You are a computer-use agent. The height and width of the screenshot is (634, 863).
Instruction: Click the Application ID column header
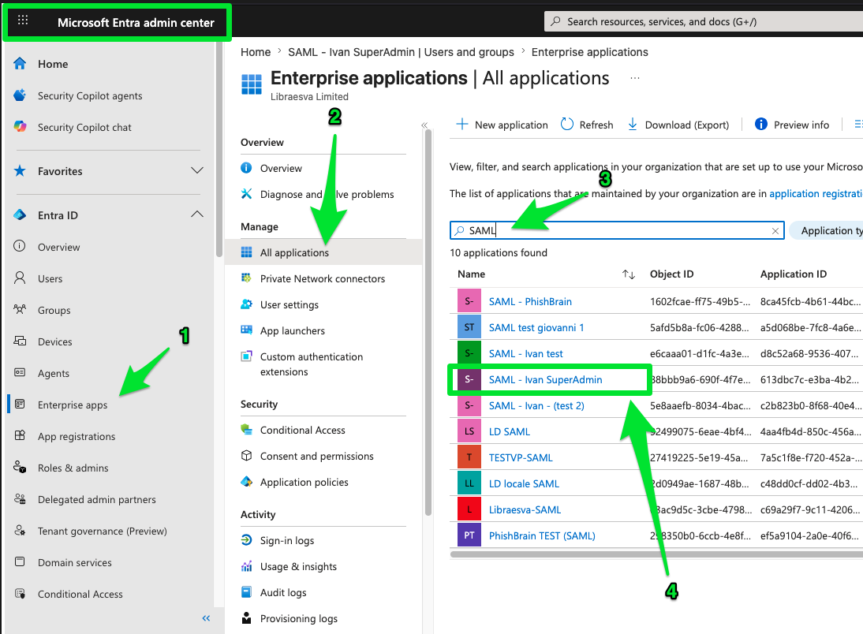(x=793, y=274)
